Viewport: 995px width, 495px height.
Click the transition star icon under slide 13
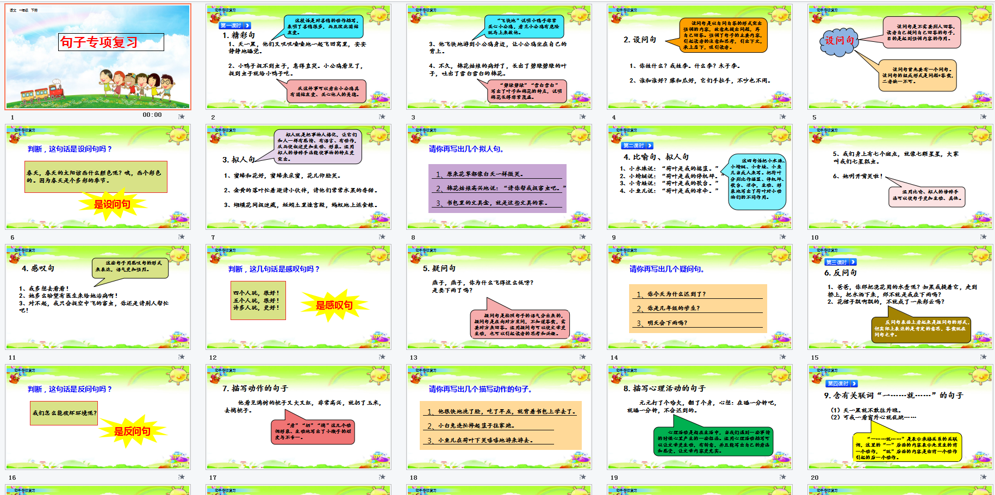click(583, 357)
